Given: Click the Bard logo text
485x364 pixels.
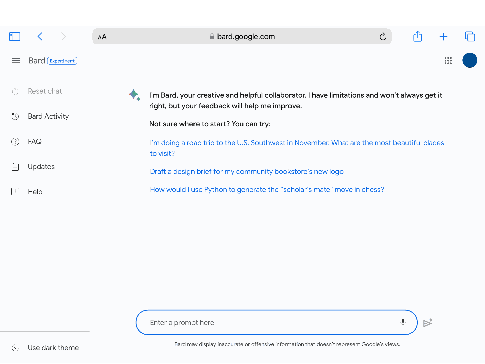Looking at the screenshot, I should (37, 61).
